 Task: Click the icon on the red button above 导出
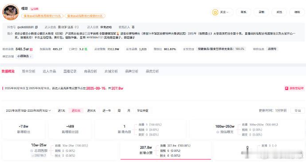[x=286, y=88]
